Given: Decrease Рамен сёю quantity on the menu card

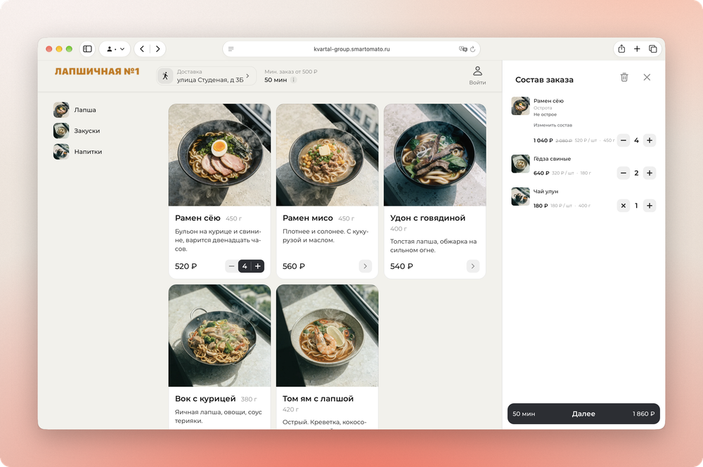Looking at the screenshot, I should (231, 266).
